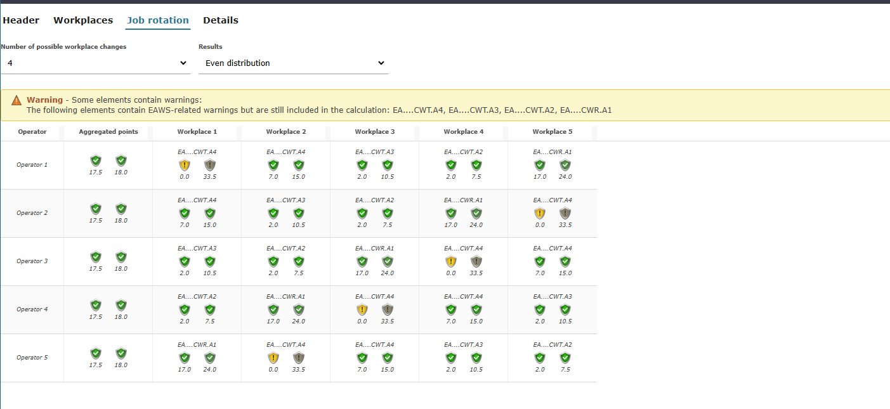This screenshot has width=890, height=409.
Task: Open the Number of possible workplace changes dropdown
Action: 95,63
